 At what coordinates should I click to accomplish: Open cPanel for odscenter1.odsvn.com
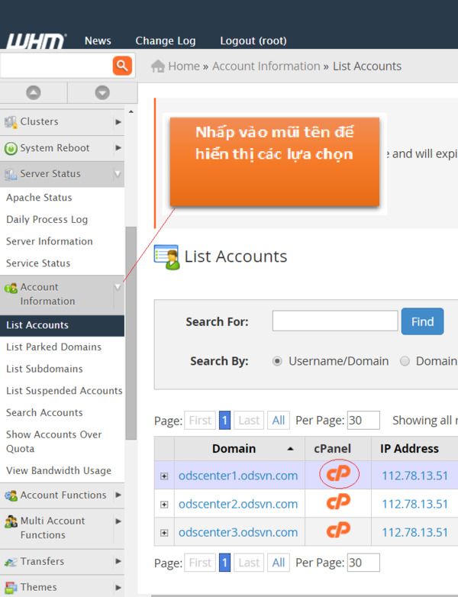point(337,475)
